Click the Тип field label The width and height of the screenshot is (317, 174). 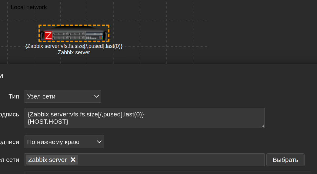tap(14, 96)
